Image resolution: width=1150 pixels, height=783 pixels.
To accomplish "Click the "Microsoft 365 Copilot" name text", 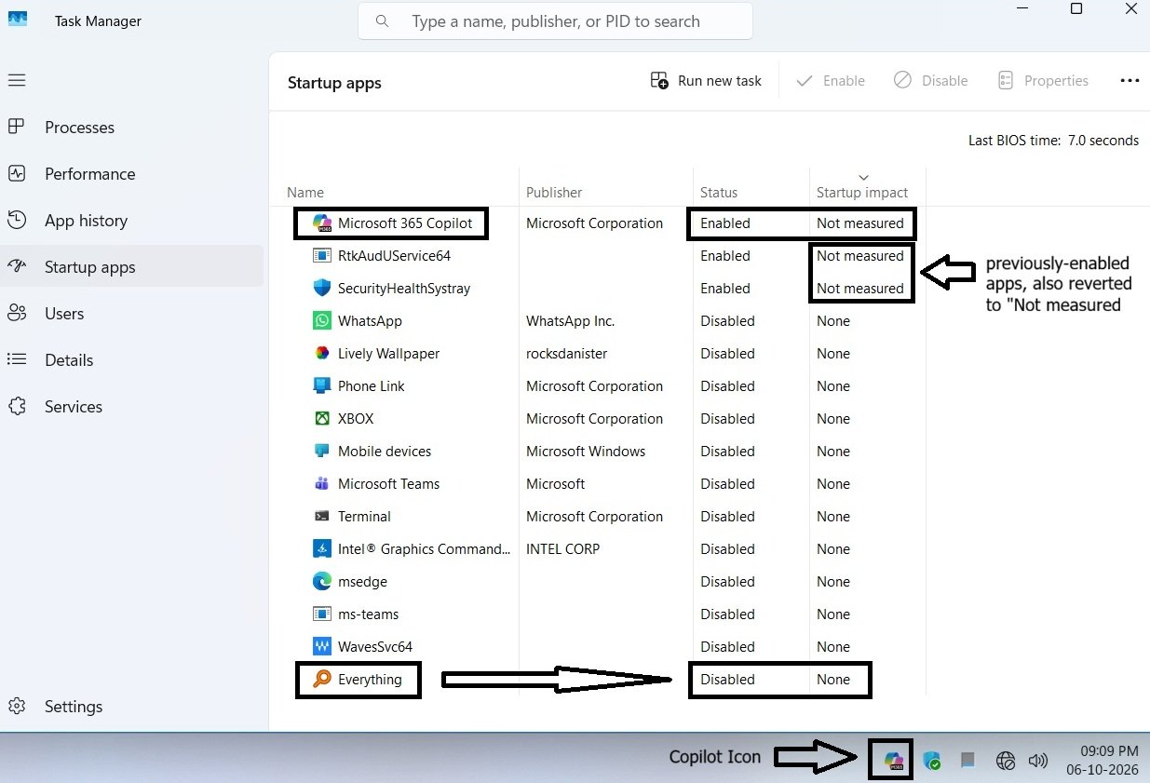I will (405, 223).
